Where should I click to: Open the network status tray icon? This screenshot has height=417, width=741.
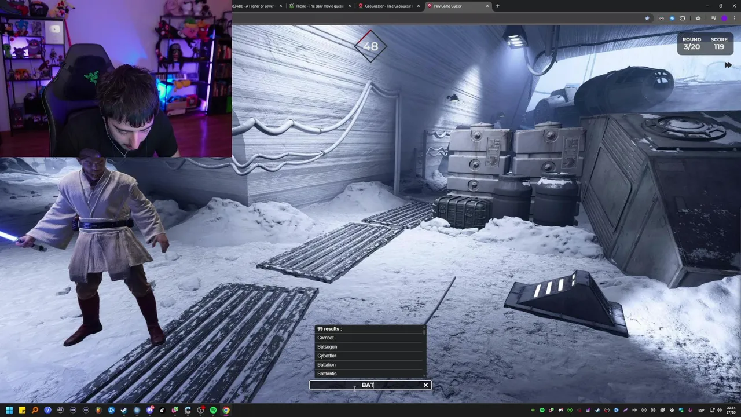pos(712,410)
